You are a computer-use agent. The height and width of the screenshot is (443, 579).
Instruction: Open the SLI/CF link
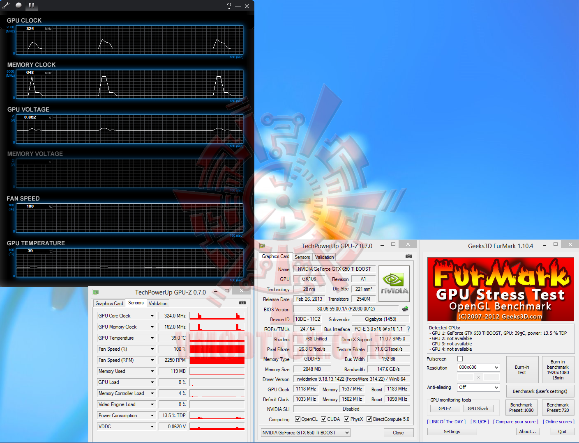pyautogui.click(x=480, y=422)
